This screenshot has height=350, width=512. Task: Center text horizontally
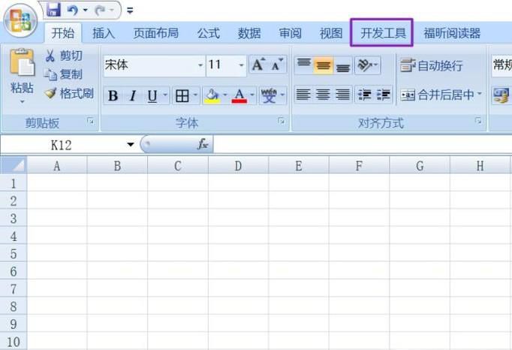(x=323, y=95)
